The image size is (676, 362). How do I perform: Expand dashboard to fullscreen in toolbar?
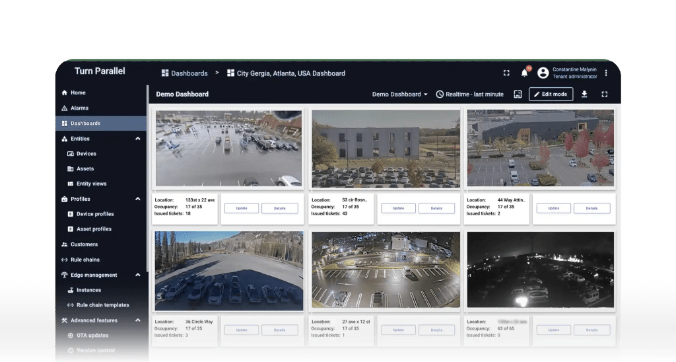(x=605, y=94)
